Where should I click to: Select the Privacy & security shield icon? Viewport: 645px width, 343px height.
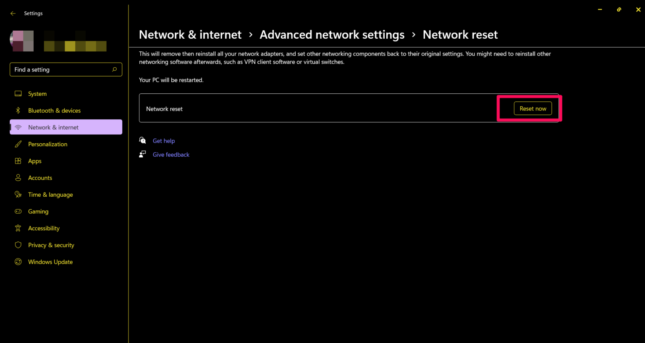coord(18,245)
